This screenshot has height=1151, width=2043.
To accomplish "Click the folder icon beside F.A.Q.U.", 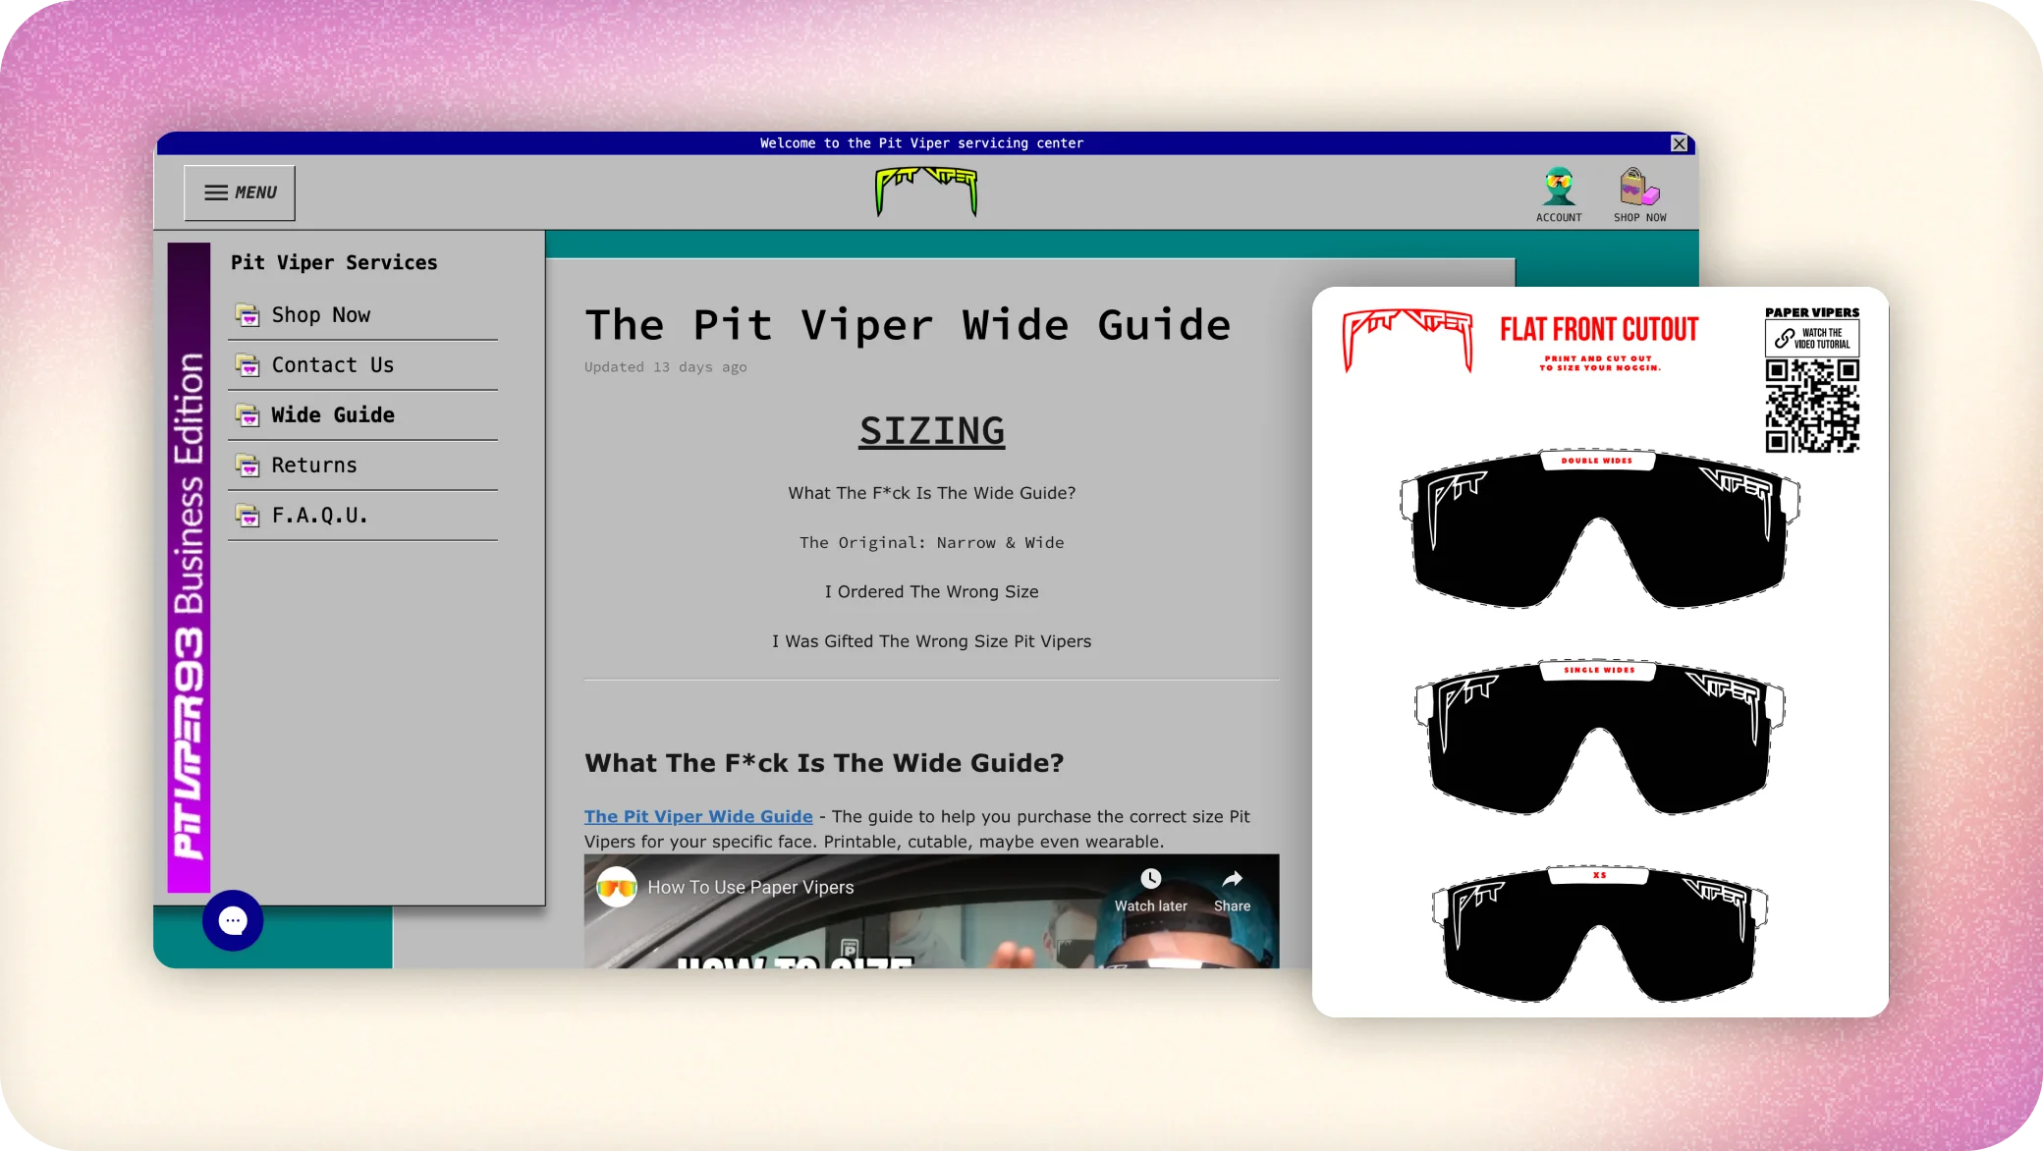I will click(x=248, y=516).
